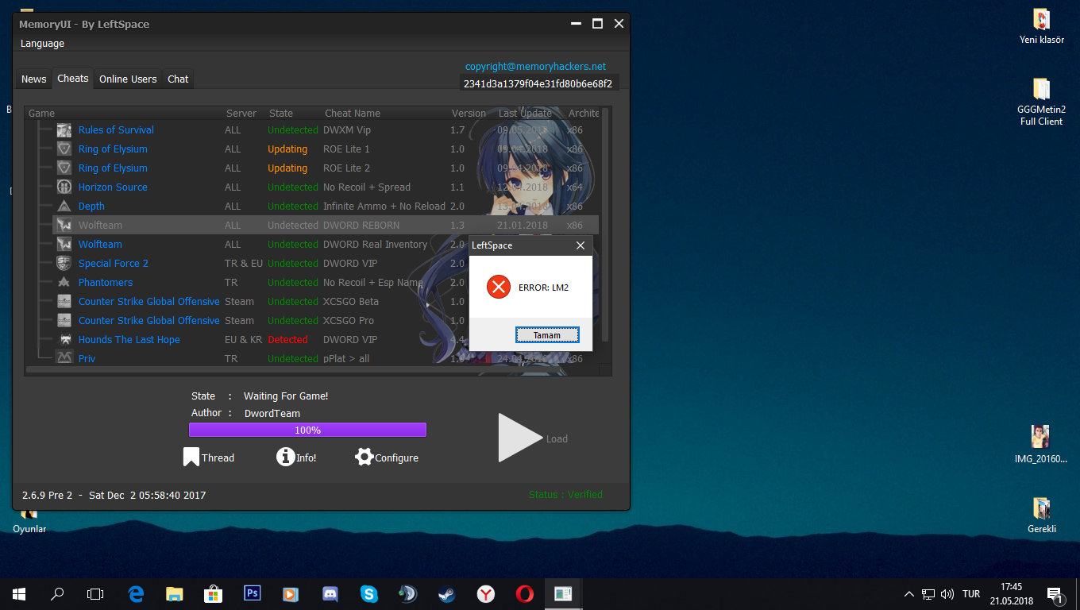Screen dimensions: 1080x610
Task: Open the Yeni klasör desktop folder
Action: (1042, 26)
